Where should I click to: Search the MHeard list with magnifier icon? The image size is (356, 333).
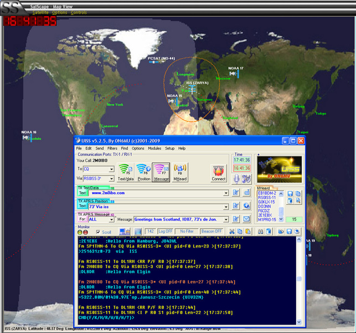coord(298,201)
